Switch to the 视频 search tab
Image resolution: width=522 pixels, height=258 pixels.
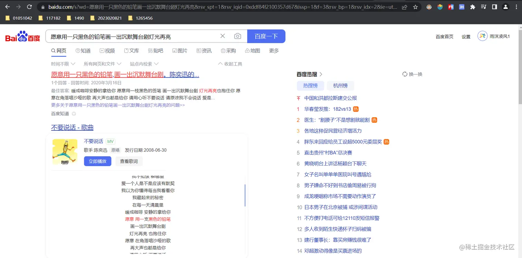pos(107,51)
